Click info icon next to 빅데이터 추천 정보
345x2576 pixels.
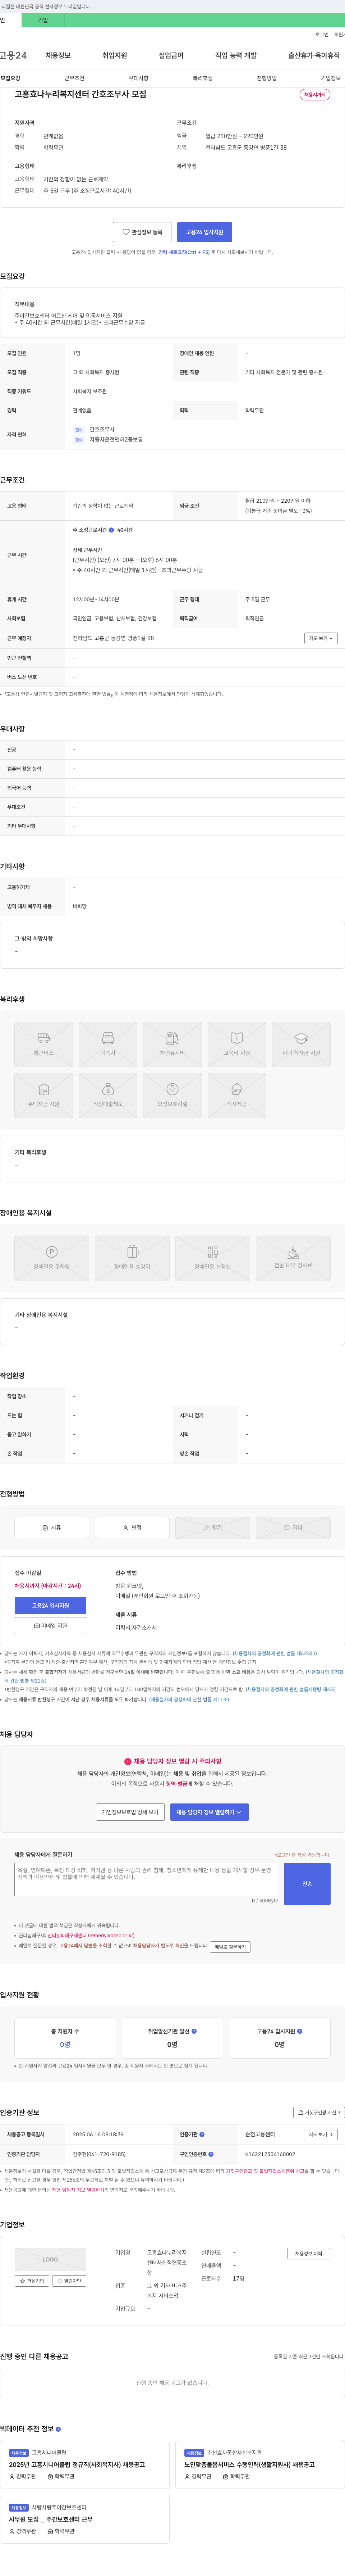point(58,2428)
